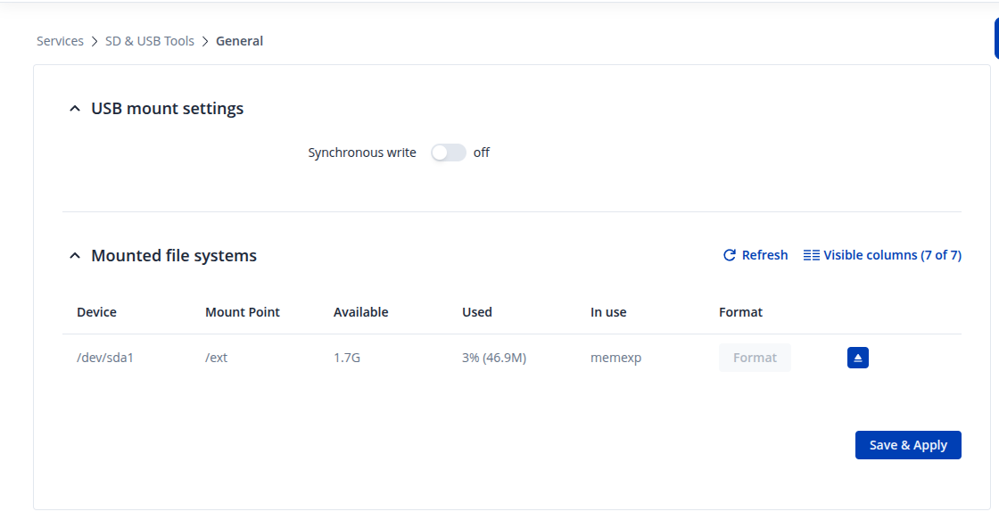Click the Format button for /dev/sda1
999x528 pixels.
point(755,358)
